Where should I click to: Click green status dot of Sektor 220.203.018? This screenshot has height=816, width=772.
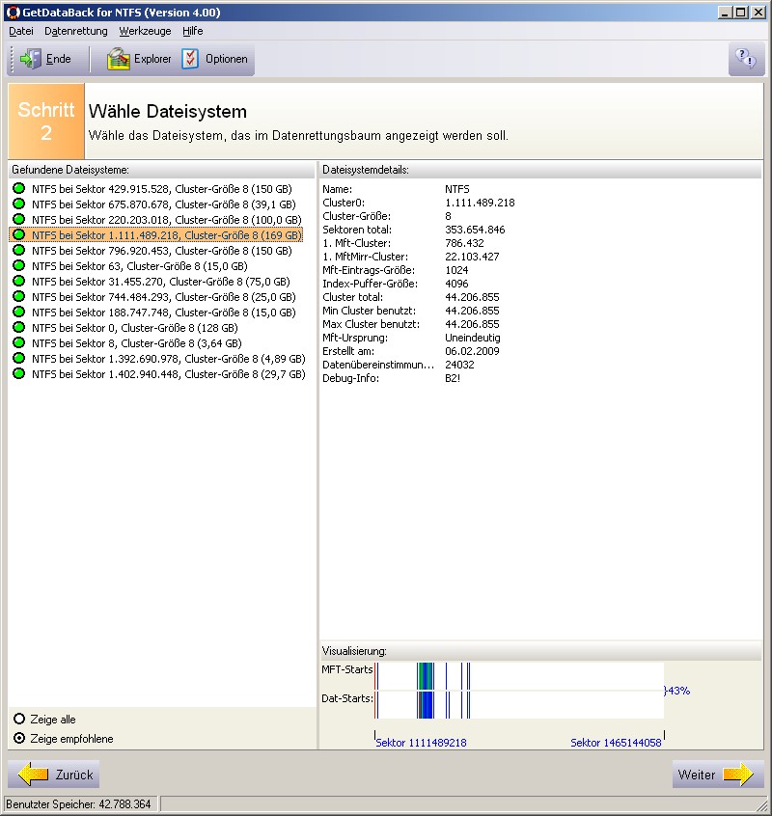click(x=18, y=219)
